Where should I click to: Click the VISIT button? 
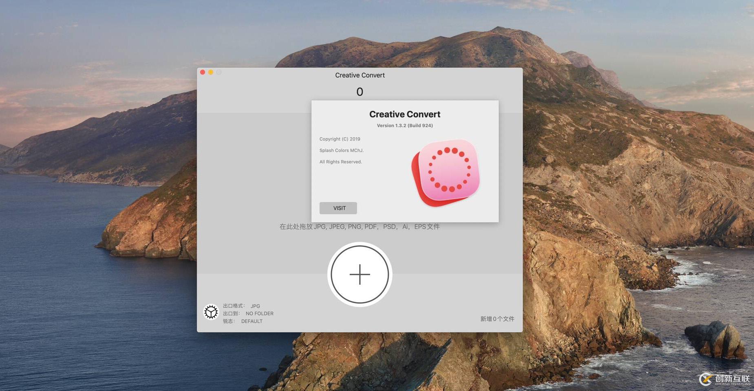tap(338, 208)
